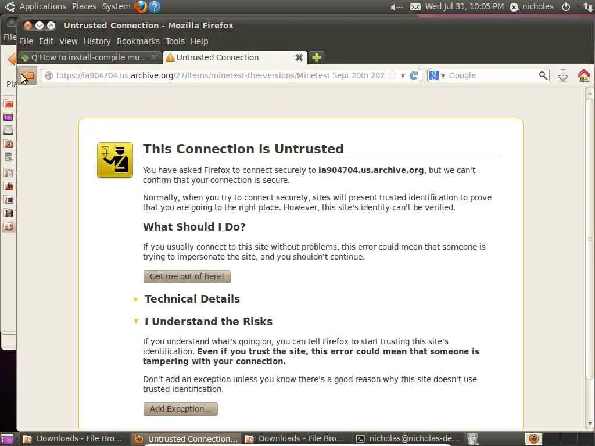Open File menu of the background file browser window

(9, 37)
